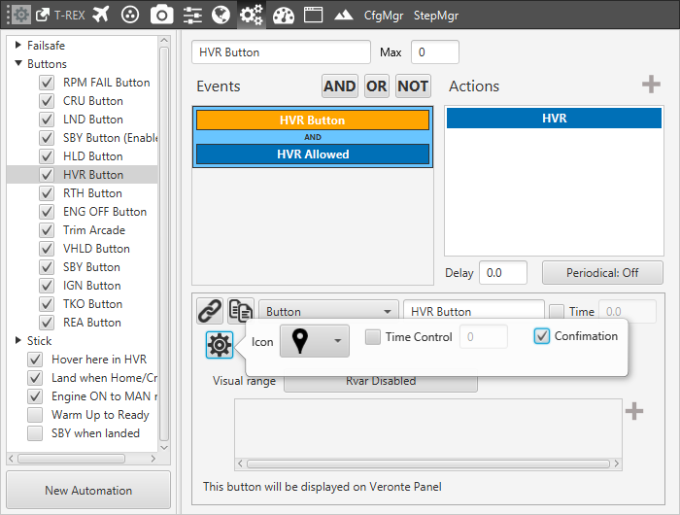Open the T-REX export icon
Image resolution: width=680 pixels, height=515 pixels.
tap(43, 16)
